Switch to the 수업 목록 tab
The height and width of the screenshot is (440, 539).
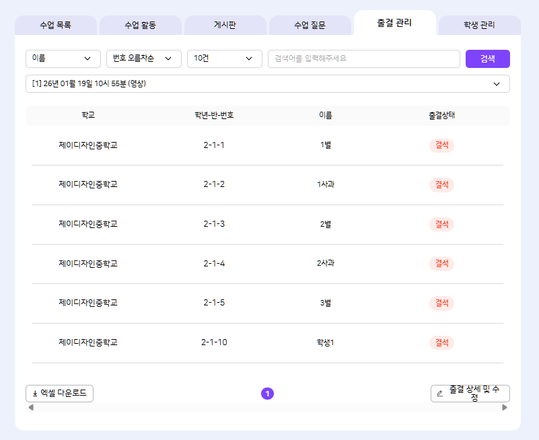[55, 26]
